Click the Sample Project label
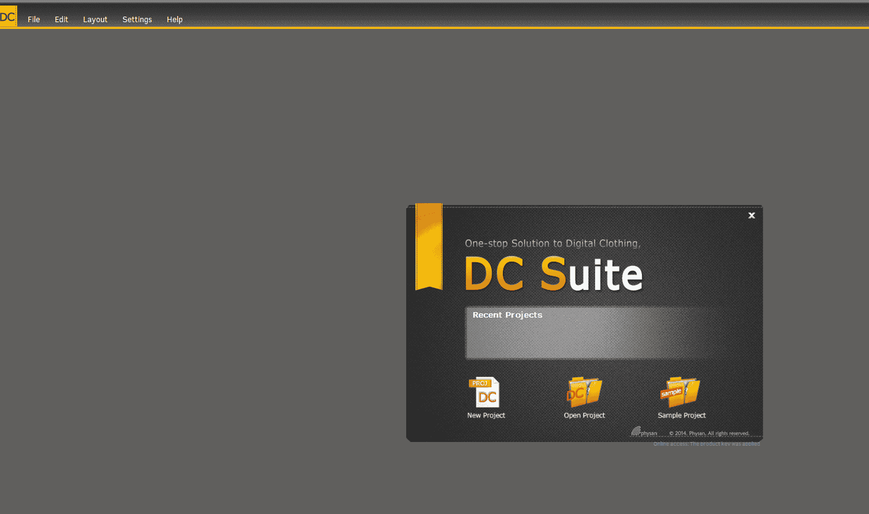Image resolution: width=869 pixels, height=514 pixels. click(681, 415)
